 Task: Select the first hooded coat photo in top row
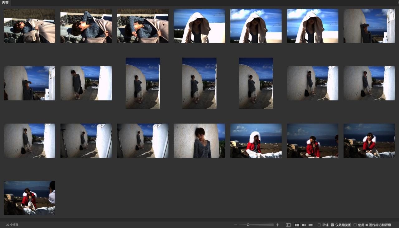coord(199,26)
